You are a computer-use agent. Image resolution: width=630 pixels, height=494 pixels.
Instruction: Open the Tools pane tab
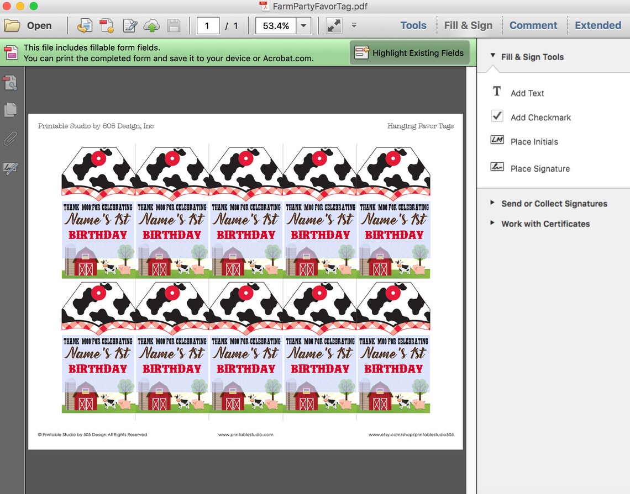[x=413, y=25]
